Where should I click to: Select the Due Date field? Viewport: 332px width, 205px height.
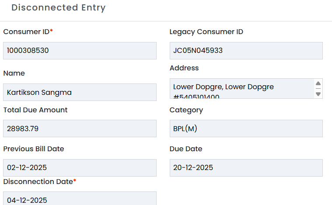point(246,168)
